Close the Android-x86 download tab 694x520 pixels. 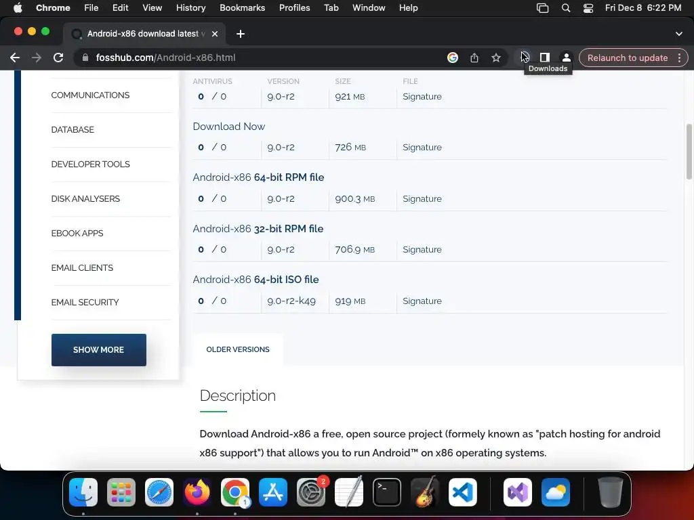point(215,34)
